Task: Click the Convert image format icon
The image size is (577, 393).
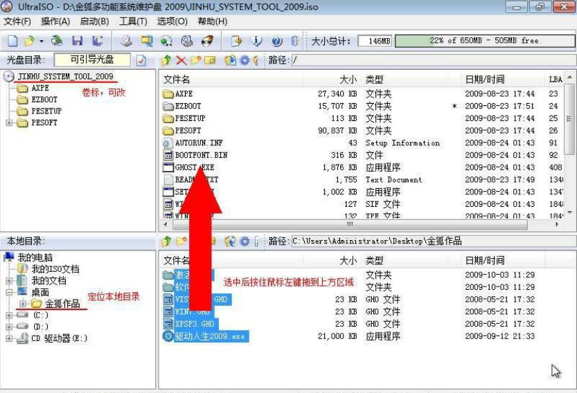Action: (x=147, y=41)
